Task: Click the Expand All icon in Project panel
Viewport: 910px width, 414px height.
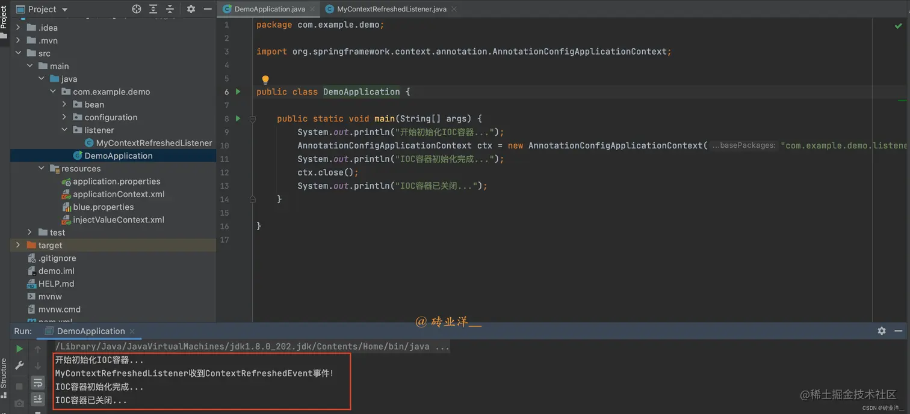Action: (153, 9)
